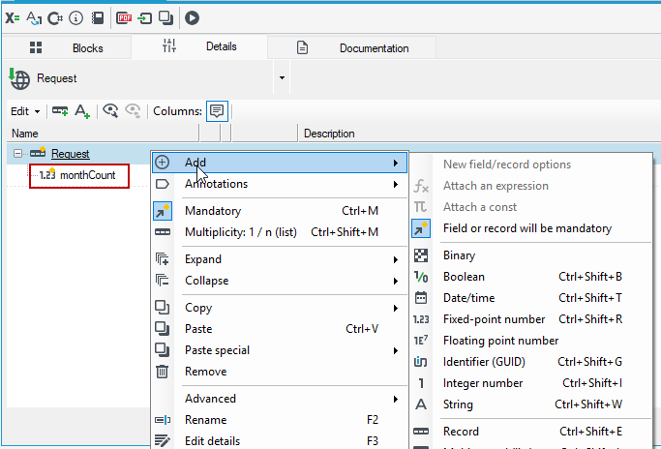Click the Name column header
The height and width of the screenshot is (449, 661).
(103, 134)
